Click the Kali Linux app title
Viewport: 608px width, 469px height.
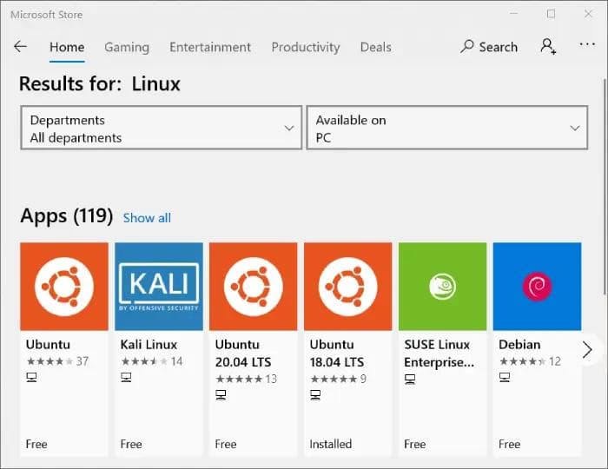point(149,344)
